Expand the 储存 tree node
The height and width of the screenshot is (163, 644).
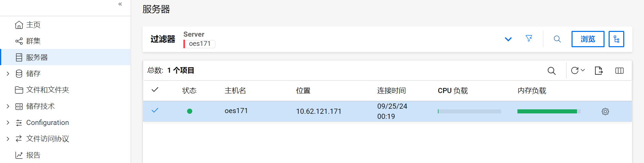[8, 74]
